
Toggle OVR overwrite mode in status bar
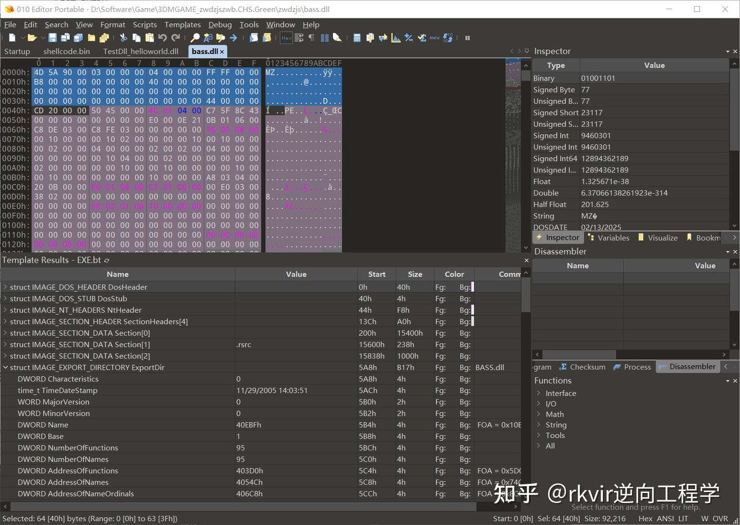pyautogui.click(x=720, y=518)
